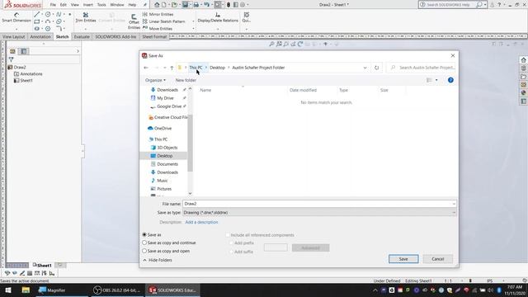Open the File menu

[53, 5]
